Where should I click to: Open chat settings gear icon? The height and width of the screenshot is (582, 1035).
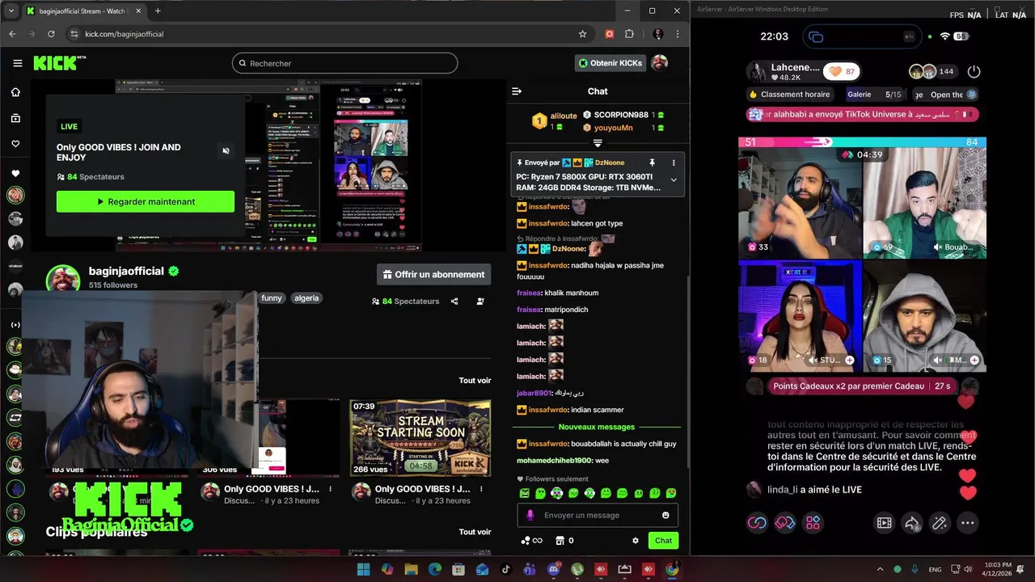point(636,541)
